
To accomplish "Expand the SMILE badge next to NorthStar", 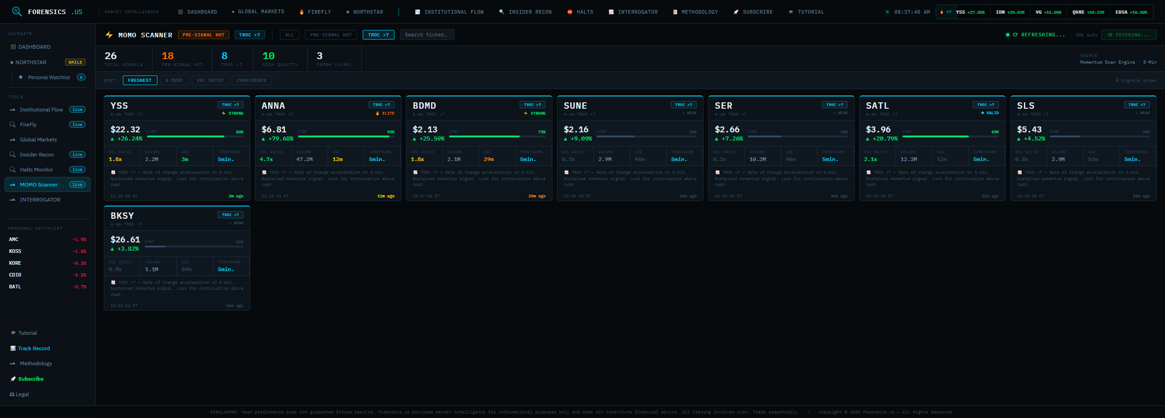I will coord(76,62).
